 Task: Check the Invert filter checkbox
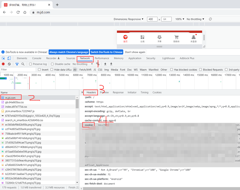(x=39, y=70)
